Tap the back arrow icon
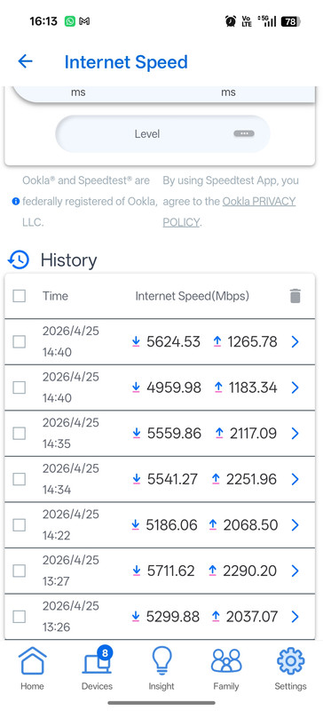Viewport: 323px width, 711px height. (x=26, y=61)
